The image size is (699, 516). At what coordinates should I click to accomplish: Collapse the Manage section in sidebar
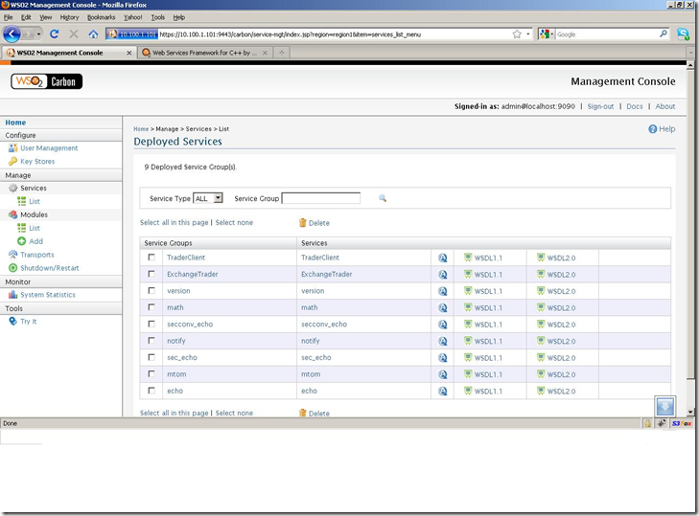[x=18, y=175]
